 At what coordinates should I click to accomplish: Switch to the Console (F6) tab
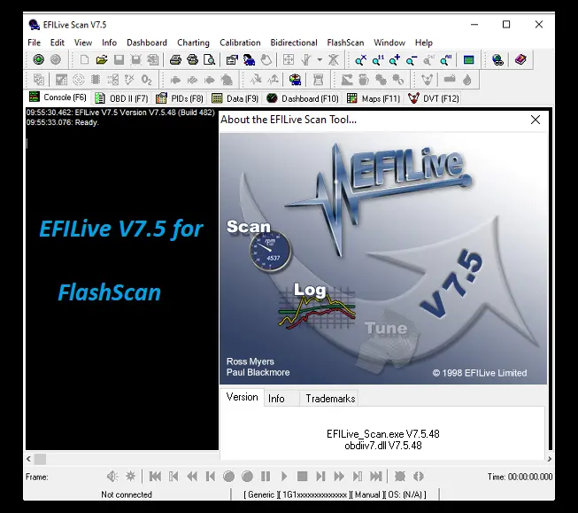pos(58,97)
